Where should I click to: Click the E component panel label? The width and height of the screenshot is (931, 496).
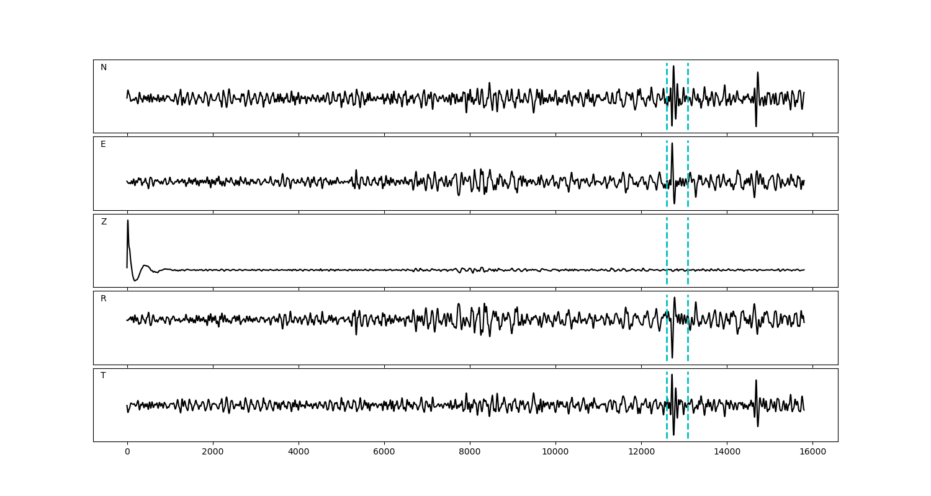103,144
